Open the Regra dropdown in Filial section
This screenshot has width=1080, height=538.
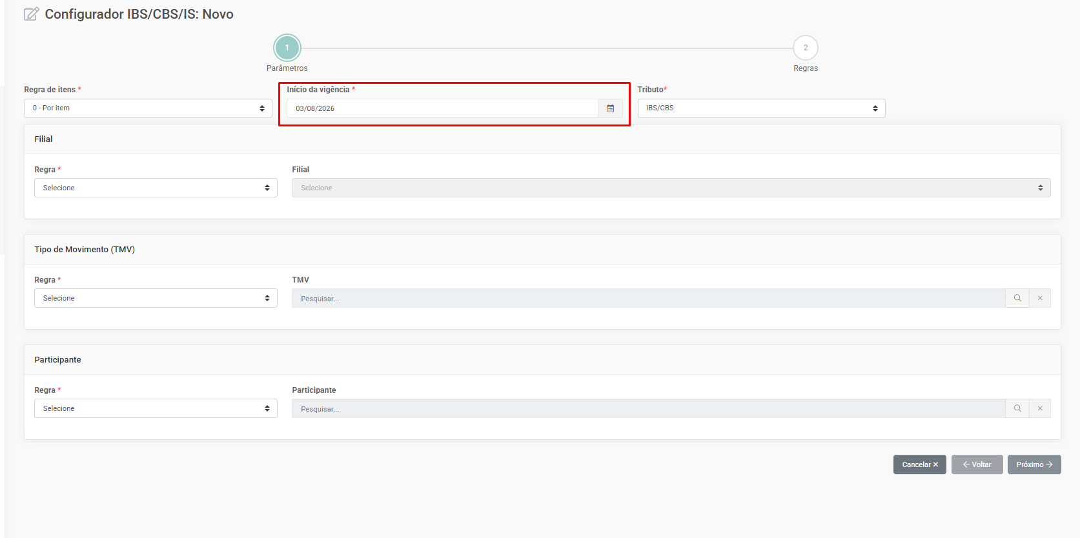coord(156,188)
